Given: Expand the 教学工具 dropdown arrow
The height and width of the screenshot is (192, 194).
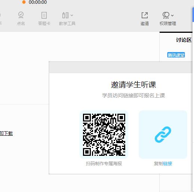Looking at the screenshot, I should [x=72, y=15].
